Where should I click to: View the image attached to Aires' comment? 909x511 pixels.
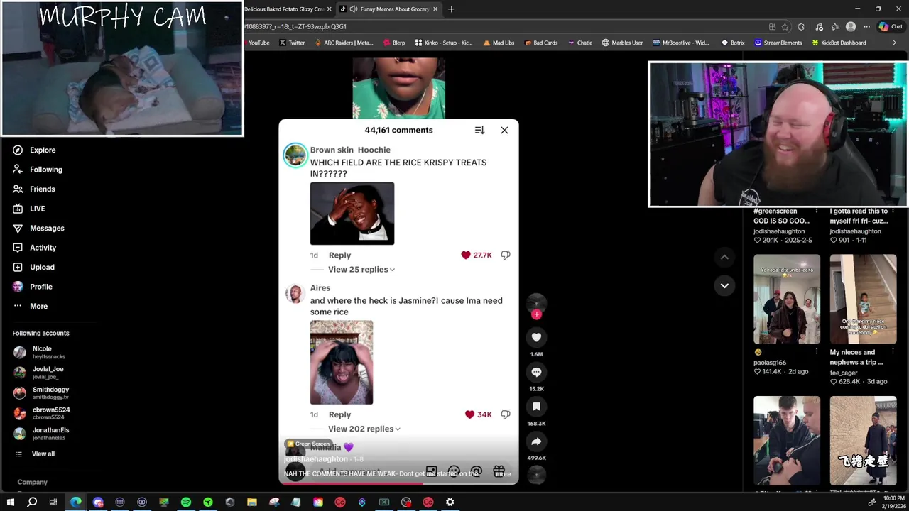[x=342, y=363]
